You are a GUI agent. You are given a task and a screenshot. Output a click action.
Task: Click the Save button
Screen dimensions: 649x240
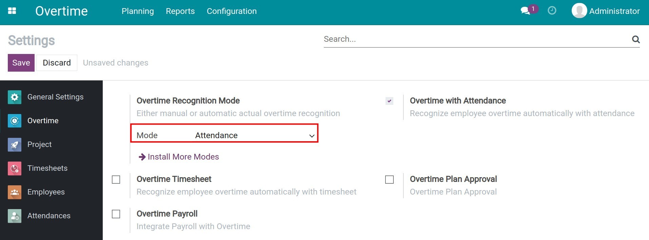21,63
